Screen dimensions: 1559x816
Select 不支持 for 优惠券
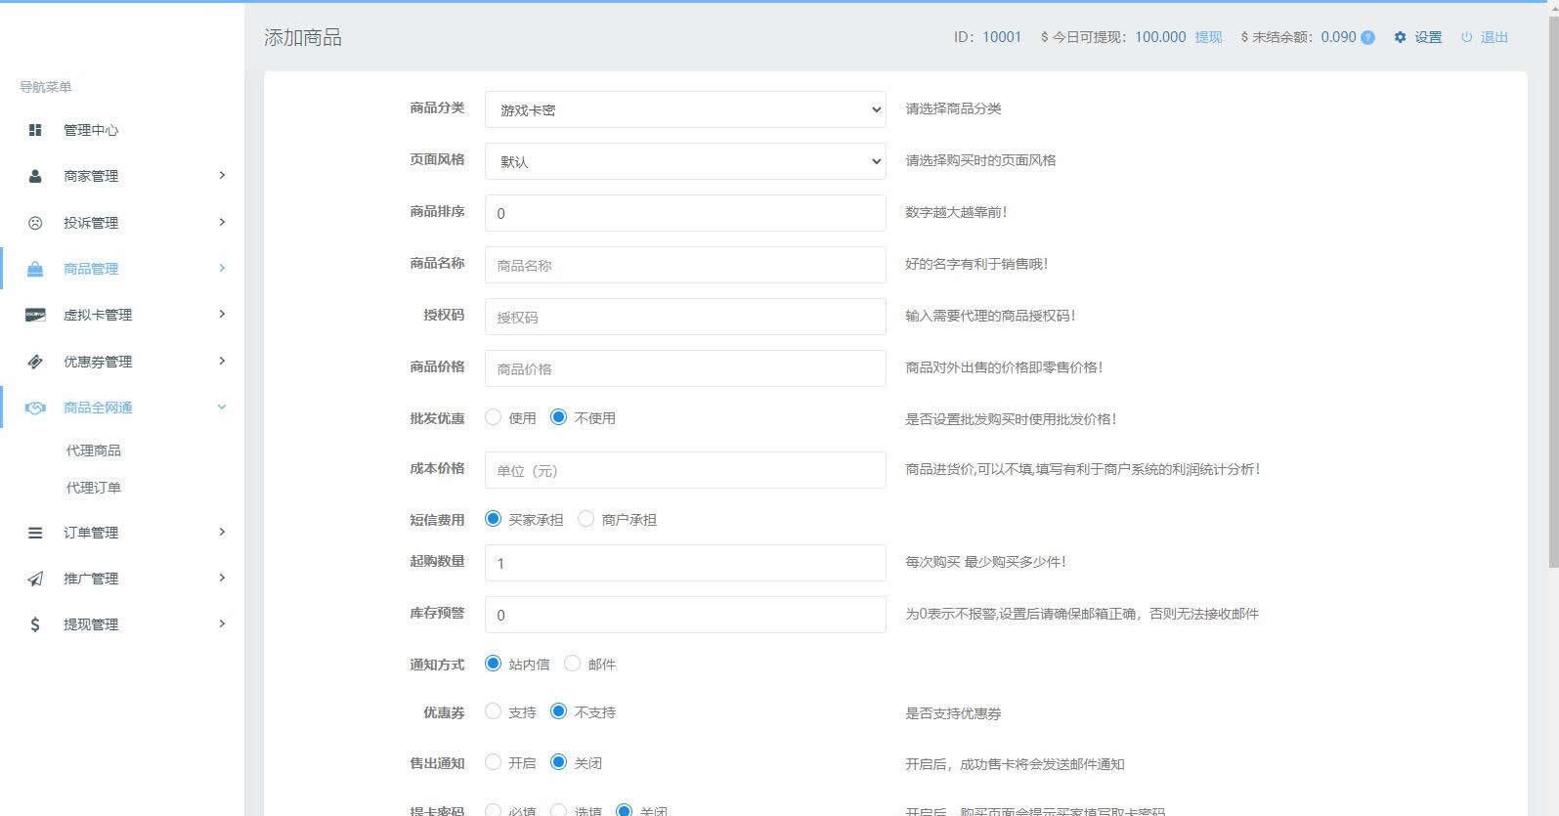coord(558,711)
